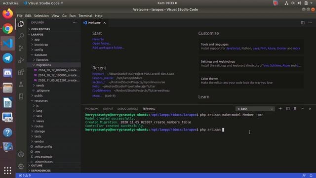Close the terminal panel
The width and height of the screenshot is (316, 178).
tap(310, 109)
